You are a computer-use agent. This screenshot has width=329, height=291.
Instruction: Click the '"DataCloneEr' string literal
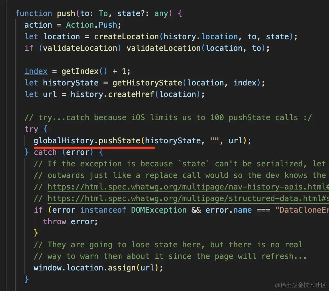302,210
